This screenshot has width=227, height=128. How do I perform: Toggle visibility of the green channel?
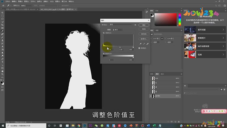[151, 87]
